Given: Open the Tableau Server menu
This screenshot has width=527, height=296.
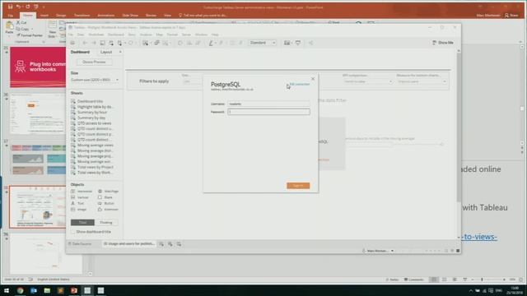Looking at the screenshot, I should click(186, 35).
